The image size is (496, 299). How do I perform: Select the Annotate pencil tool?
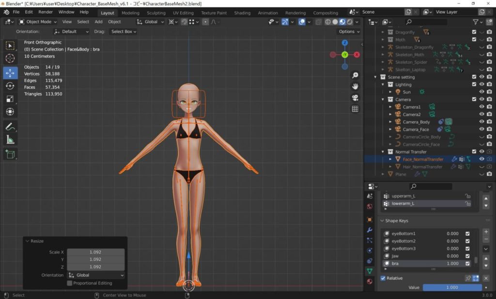[x=10, y=127]
